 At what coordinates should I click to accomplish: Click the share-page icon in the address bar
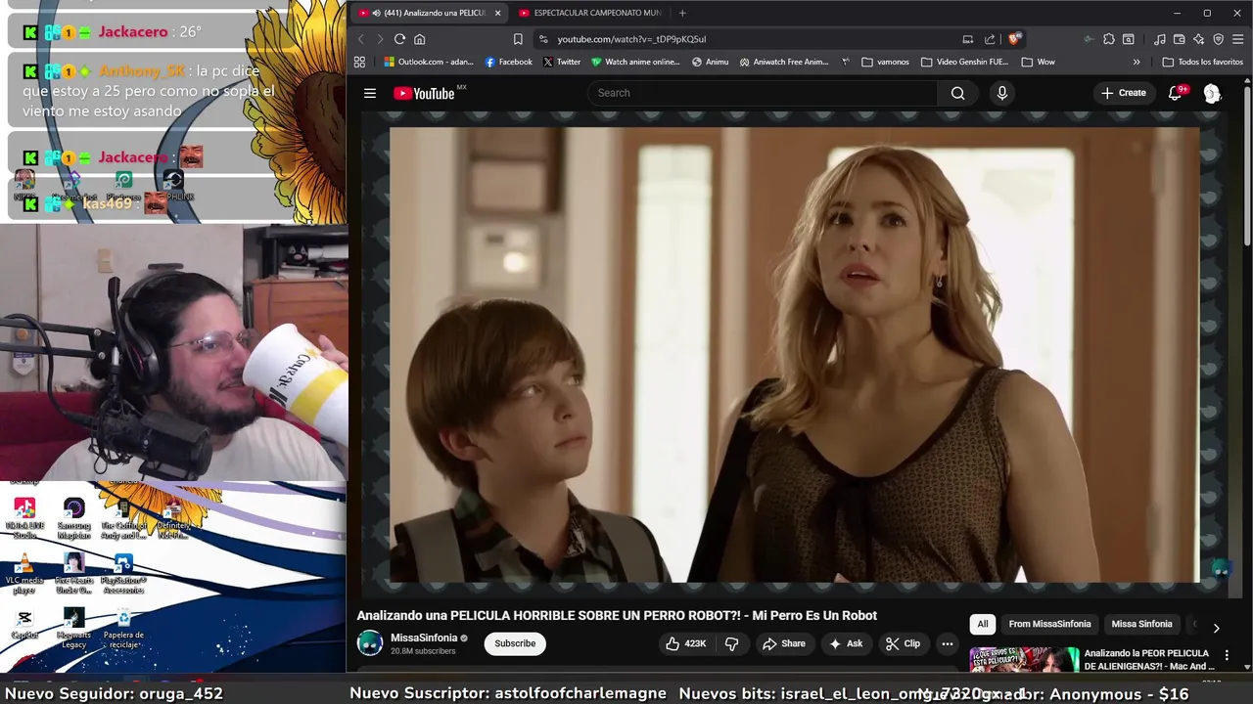coord(990,39)
